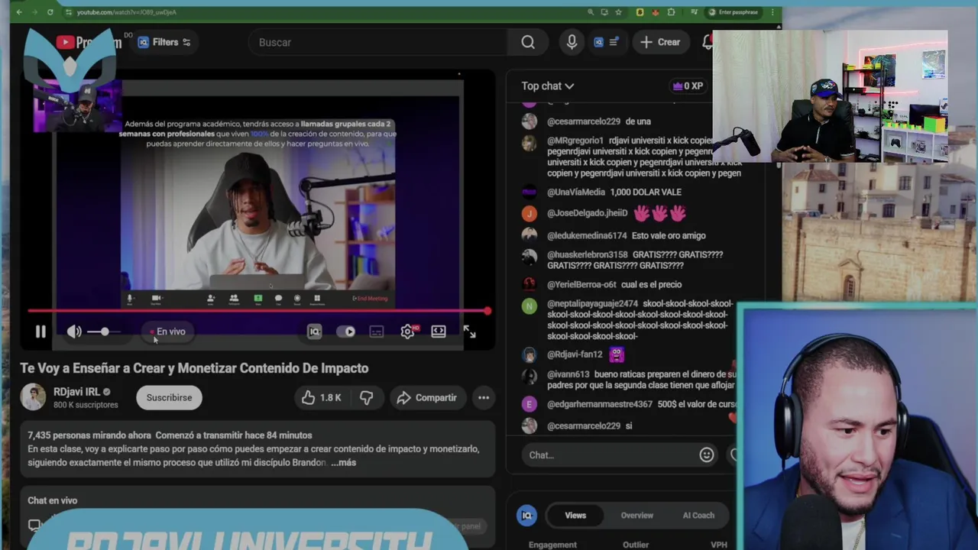Viewport: 978px width, 550px height.
Task: Open the player settings gear
Action: click(407, 332)
